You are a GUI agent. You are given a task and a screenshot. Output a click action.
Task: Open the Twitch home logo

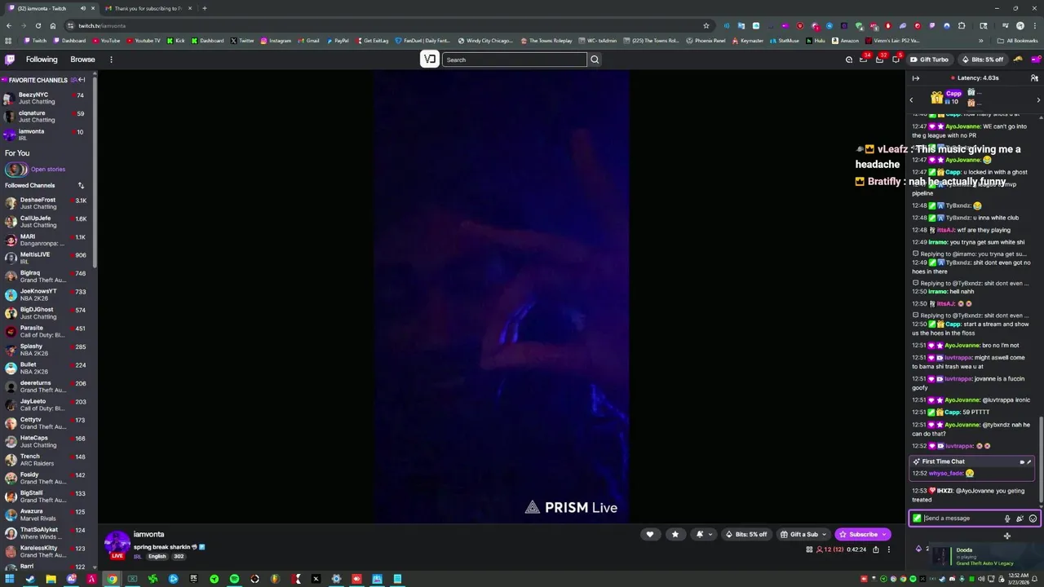pos(10,60)
